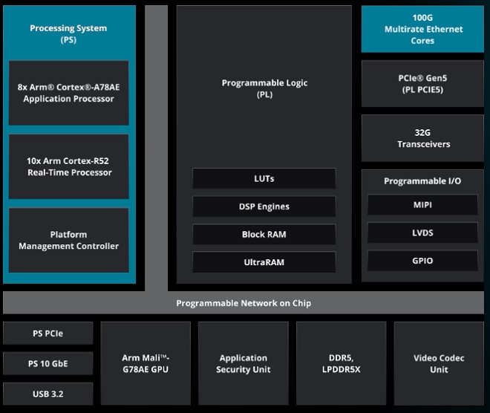Select the 100G Multirate Ethernet Cores block
This screenshot has width=490, height=413.
pyautogui.click(x=422, y=29)
